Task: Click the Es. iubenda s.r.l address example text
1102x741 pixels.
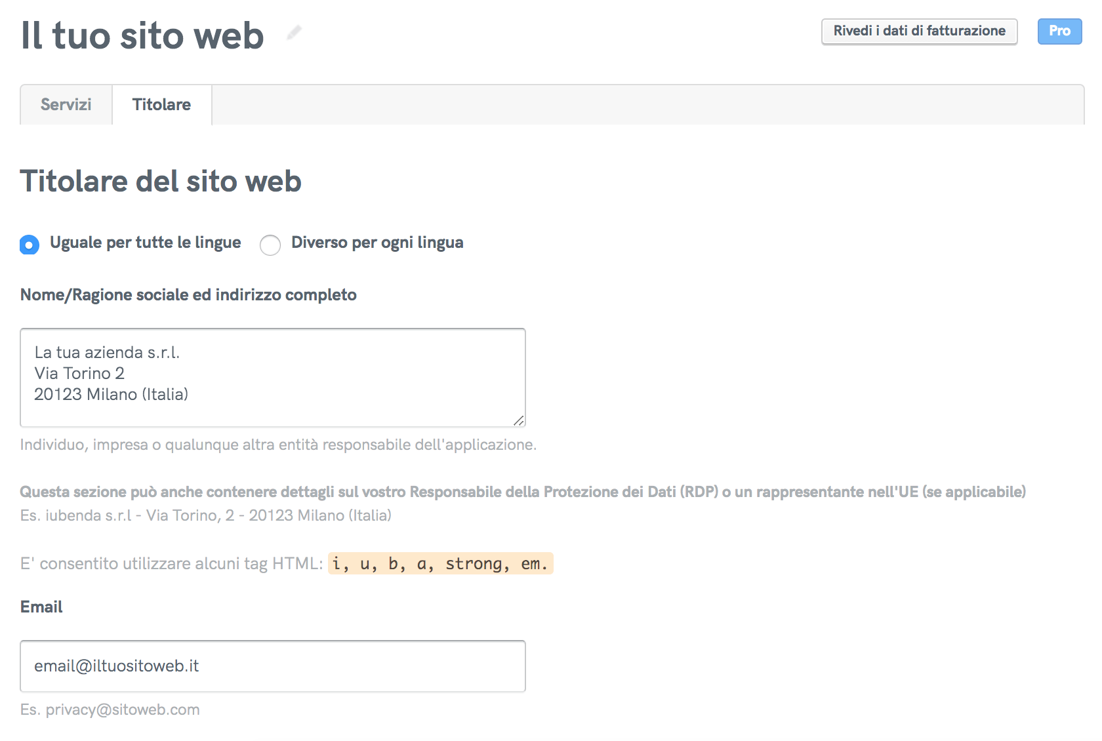Action: coord(205,515)
